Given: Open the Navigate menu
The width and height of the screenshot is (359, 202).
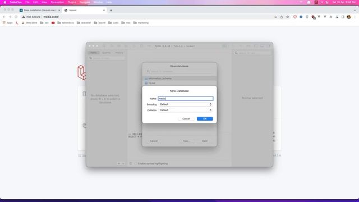Looking at the screenshot, I should click(x=85, y=2).
